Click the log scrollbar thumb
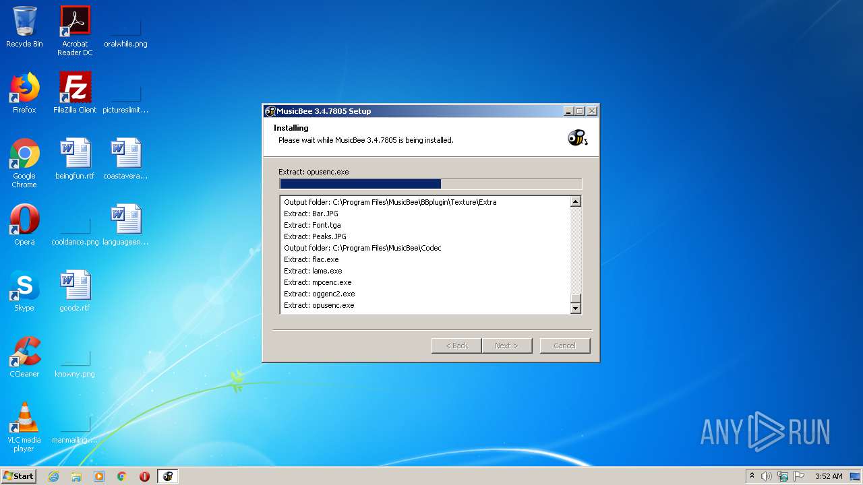 pos(576,298)
